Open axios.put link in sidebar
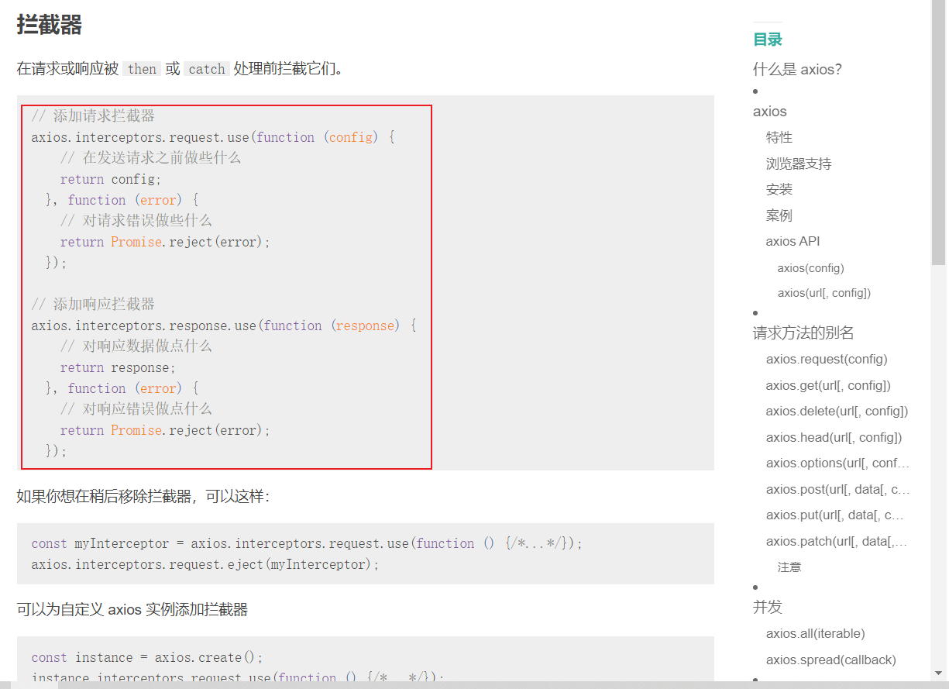The height and width of the screenshot is (689, 949). coord(835,515)
